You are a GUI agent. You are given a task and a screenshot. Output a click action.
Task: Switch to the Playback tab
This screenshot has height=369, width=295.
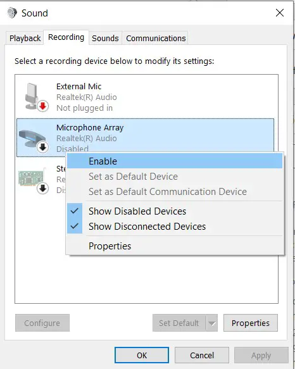coord(25,38)
